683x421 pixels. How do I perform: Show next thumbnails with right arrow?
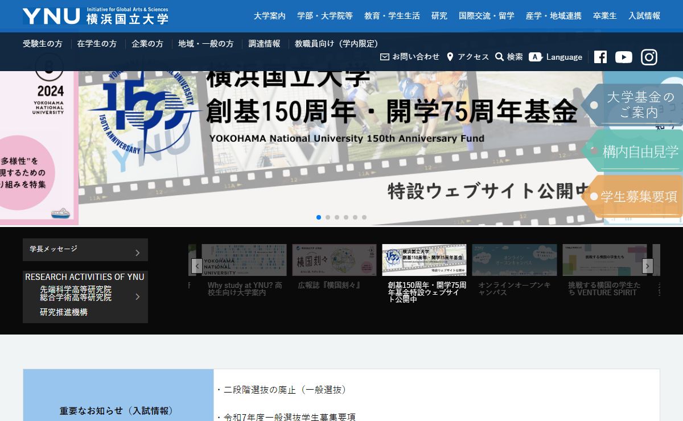pyautogui.click(x=648, y=266)
